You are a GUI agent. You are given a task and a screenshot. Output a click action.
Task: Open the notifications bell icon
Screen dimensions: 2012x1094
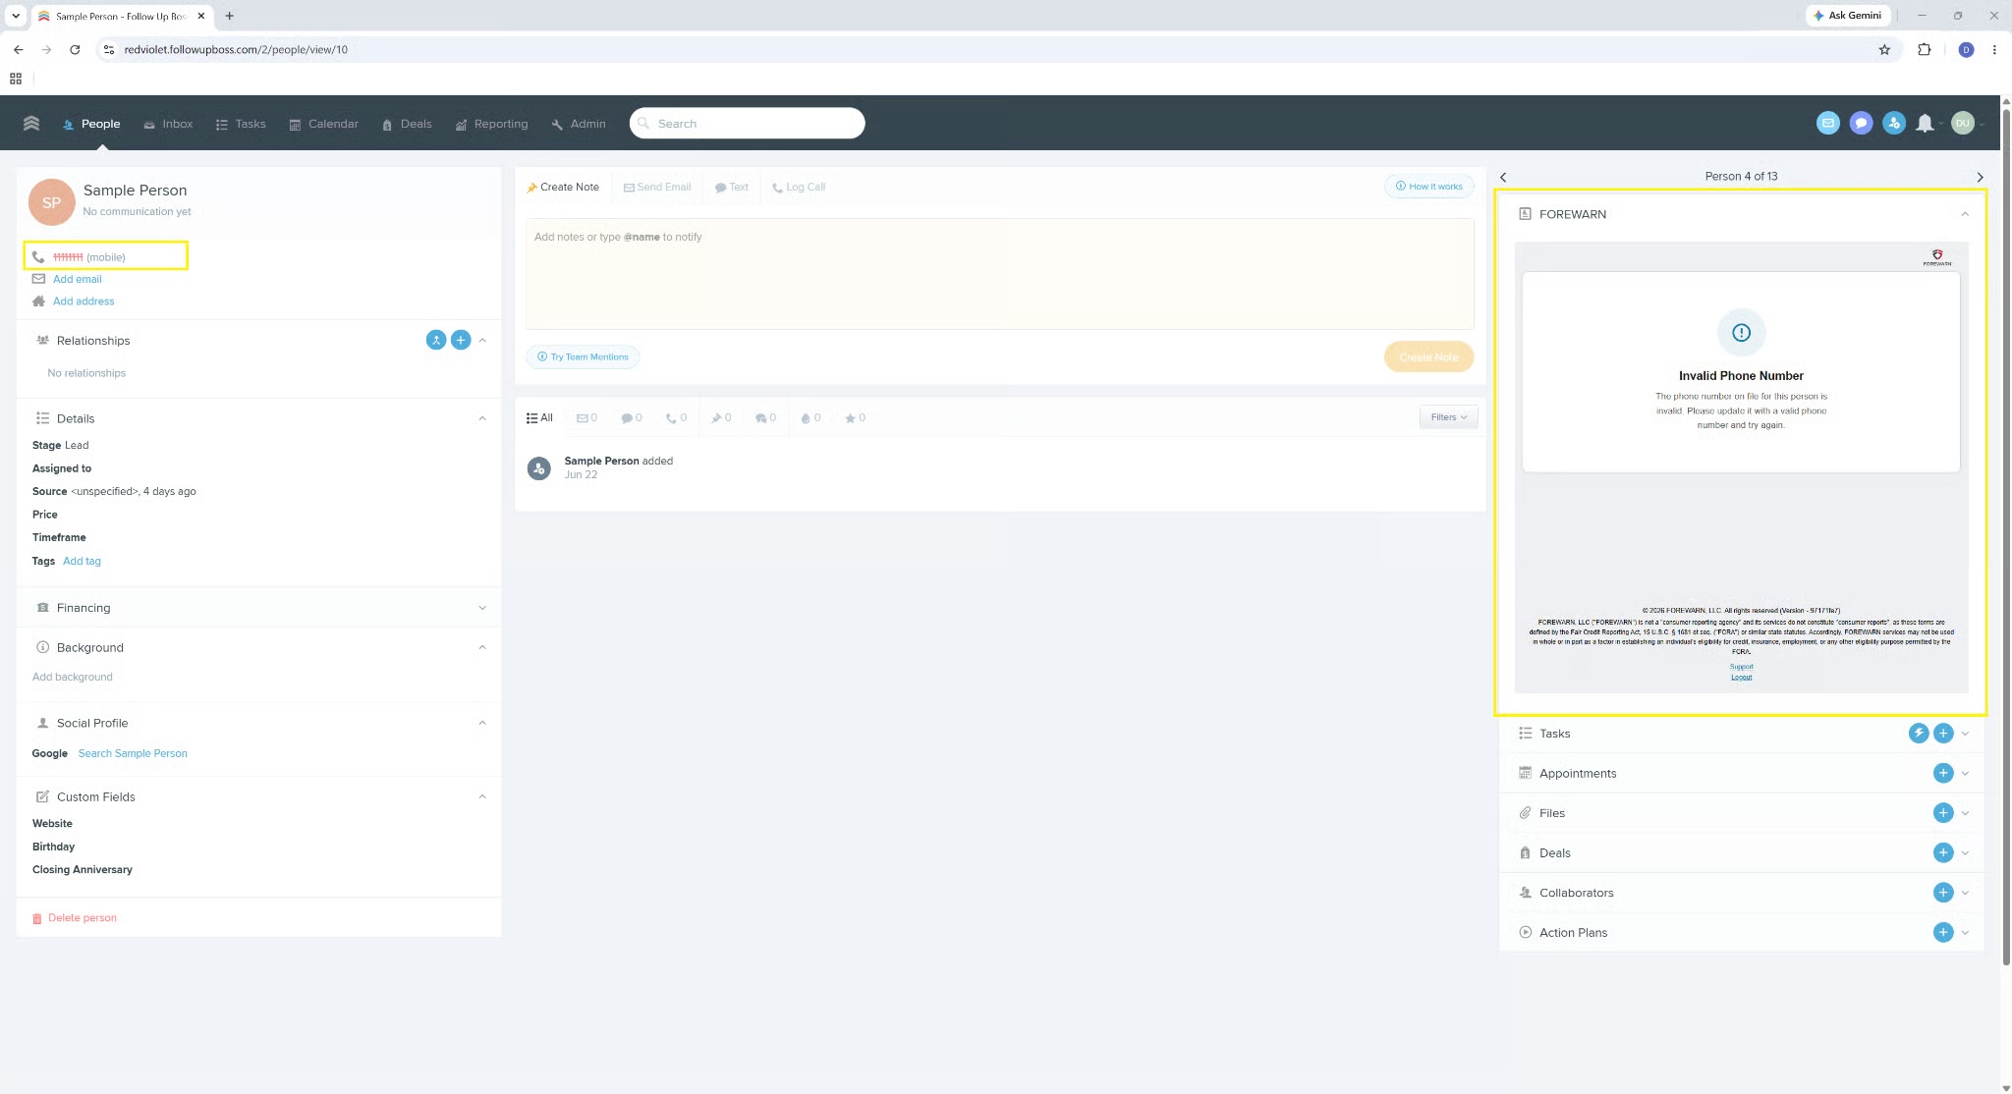click(1925, 123)
